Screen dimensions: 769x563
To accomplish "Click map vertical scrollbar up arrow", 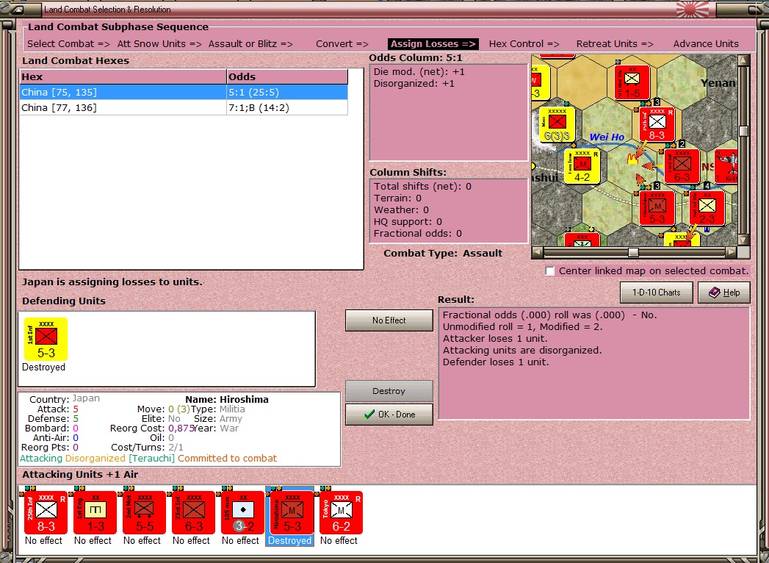I will tap(743, 60).
